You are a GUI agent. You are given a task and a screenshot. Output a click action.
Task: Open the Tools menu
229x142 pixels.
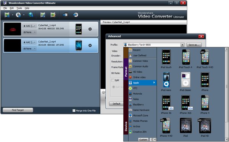pyautogui.click(x=19, y=8)
